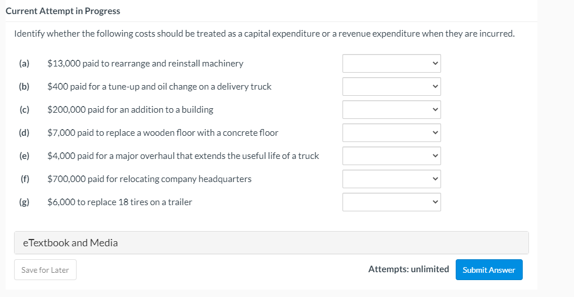This screenshot has width=574, height=297.
Task: Open dropdown for relocating company headquarters
Action: (x=391, y=179)
